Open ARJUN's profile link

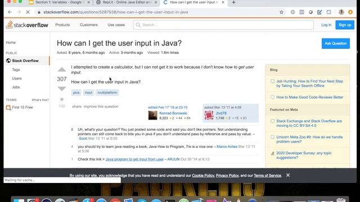pos(173,159)
